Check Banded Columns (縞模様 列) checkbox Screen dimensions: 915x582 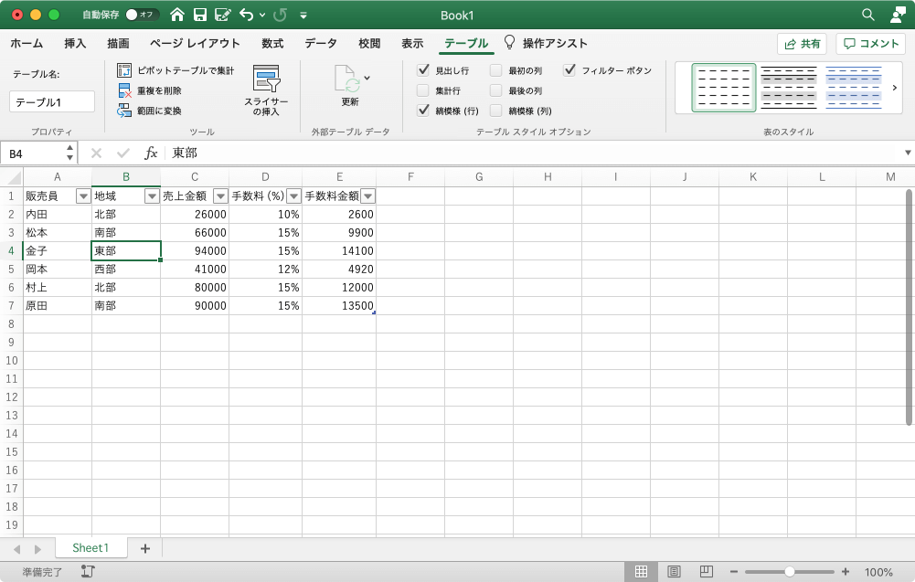coord(496,111)
